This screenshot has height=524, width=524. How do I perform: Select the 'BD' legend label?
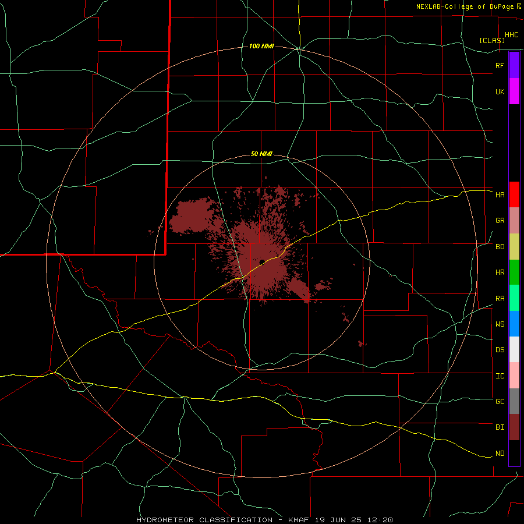tap(500, 247)
